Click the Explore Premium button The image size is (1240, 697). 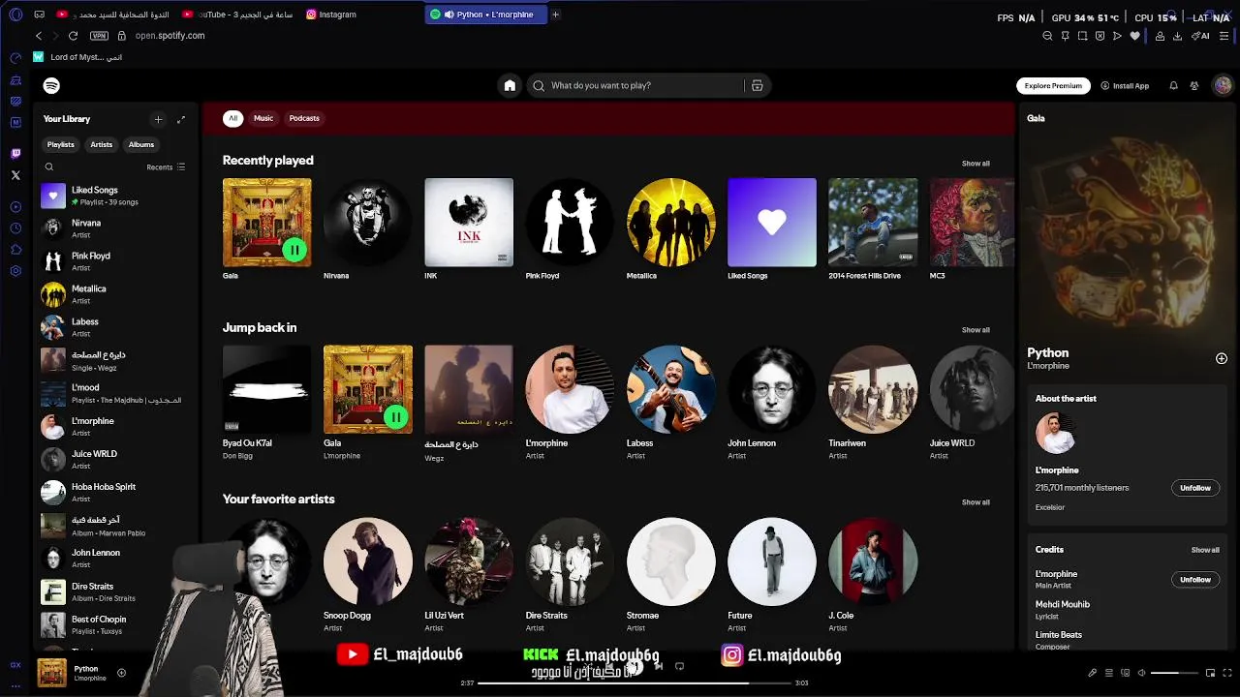[1053, 85]
